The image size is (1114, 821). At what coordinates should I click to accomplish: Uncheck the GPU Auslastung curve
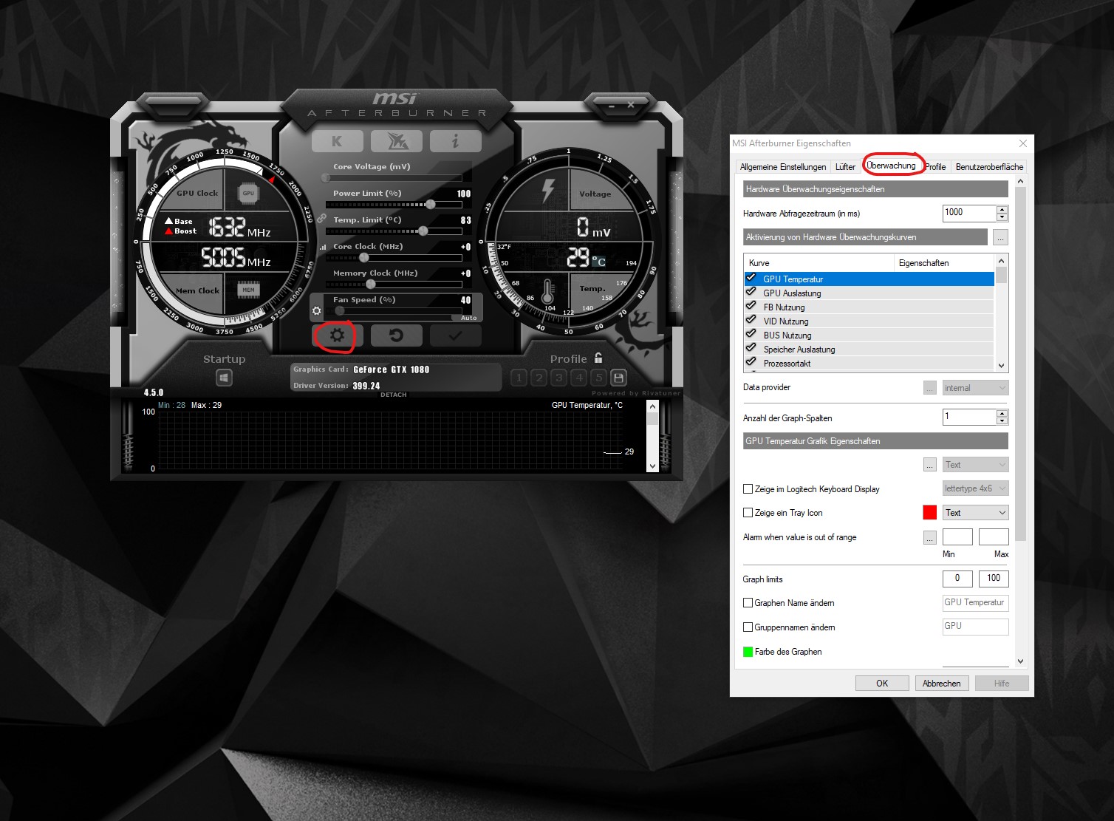[x=751, y=293]
